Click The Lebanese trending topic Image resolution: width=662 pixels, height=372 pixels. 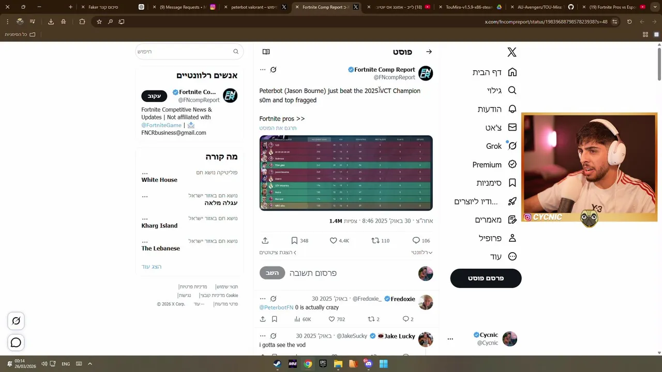tap(161, 249)
